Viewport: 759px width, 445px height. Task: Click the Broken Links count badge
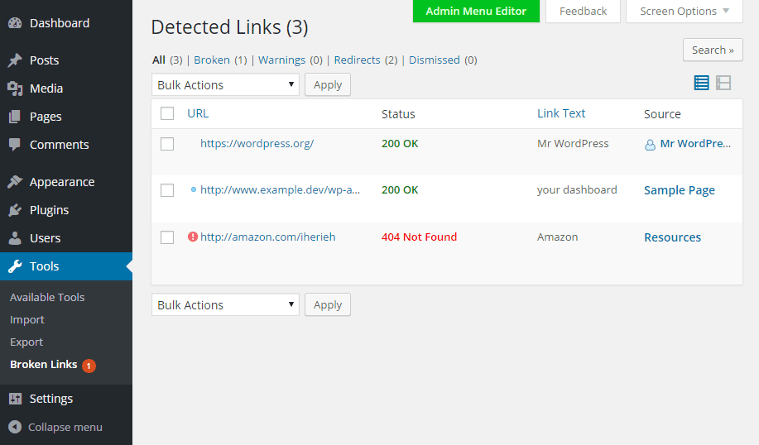(x=89, y=366)
